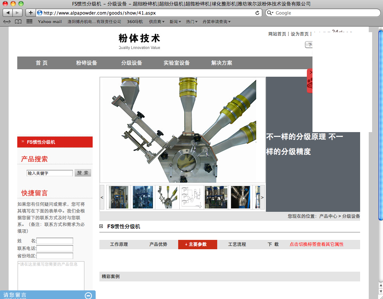Click the Add Bookmark plus button
This screenshot has width=383, height=299.
point(30,13)
